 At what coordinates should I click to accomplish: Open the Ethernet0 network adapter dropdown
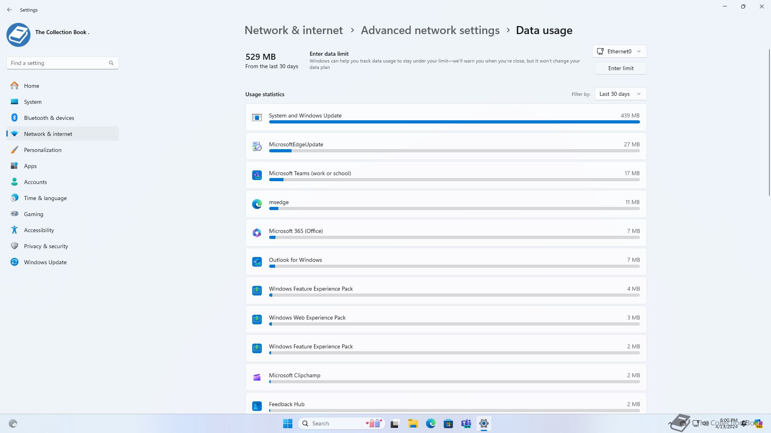coord(619,51)
